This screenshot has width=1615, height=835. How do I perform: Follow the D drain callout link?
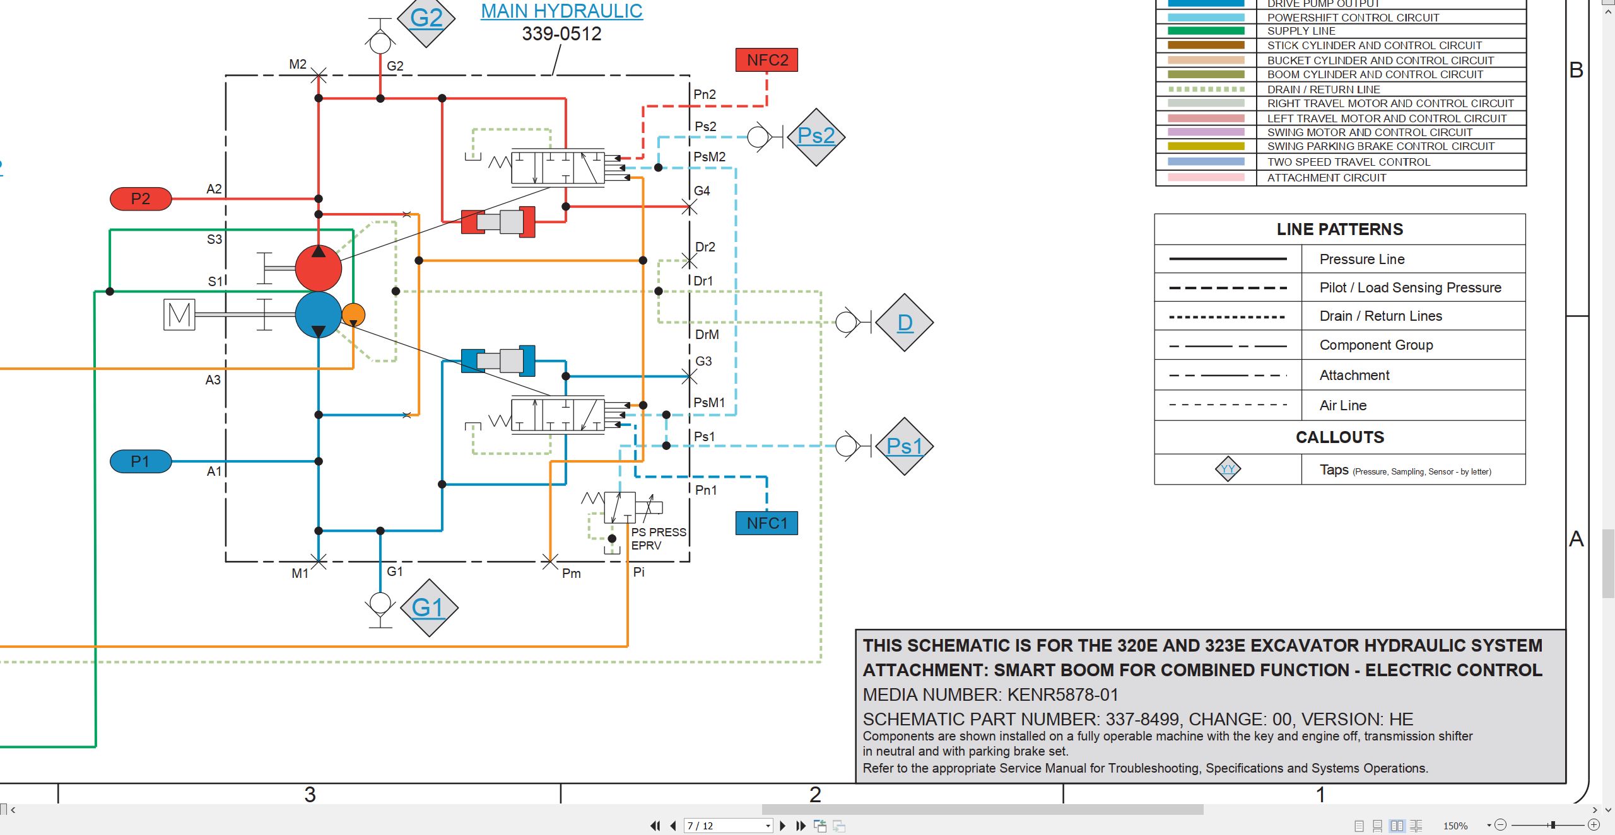(905, 323)
